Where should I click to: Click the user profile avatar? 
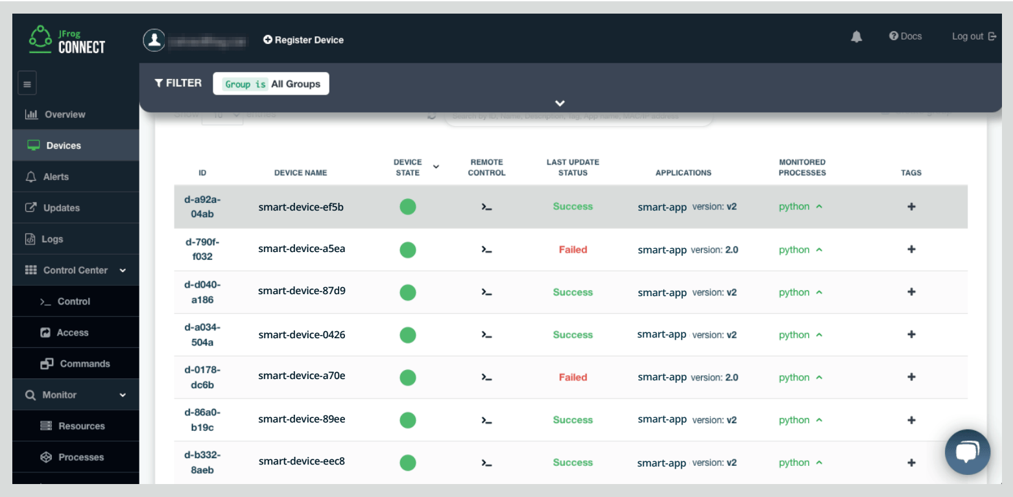[154, 40]
